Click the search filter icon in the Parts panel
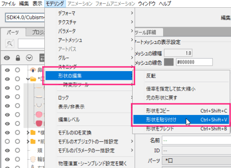 point(10,43)
